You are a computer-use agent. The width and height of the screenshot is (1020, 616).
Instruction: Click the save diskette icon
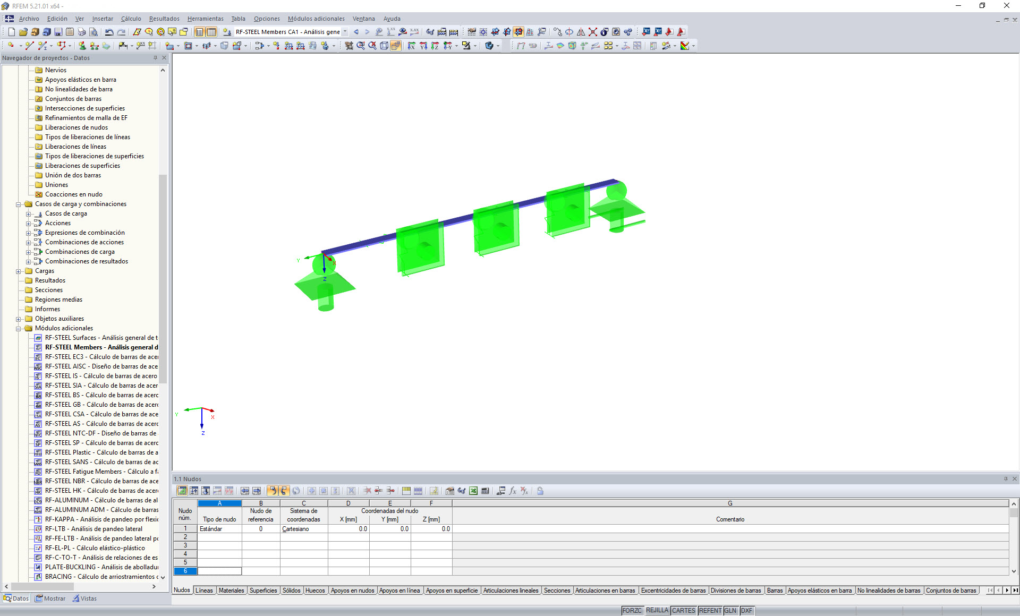58,32
